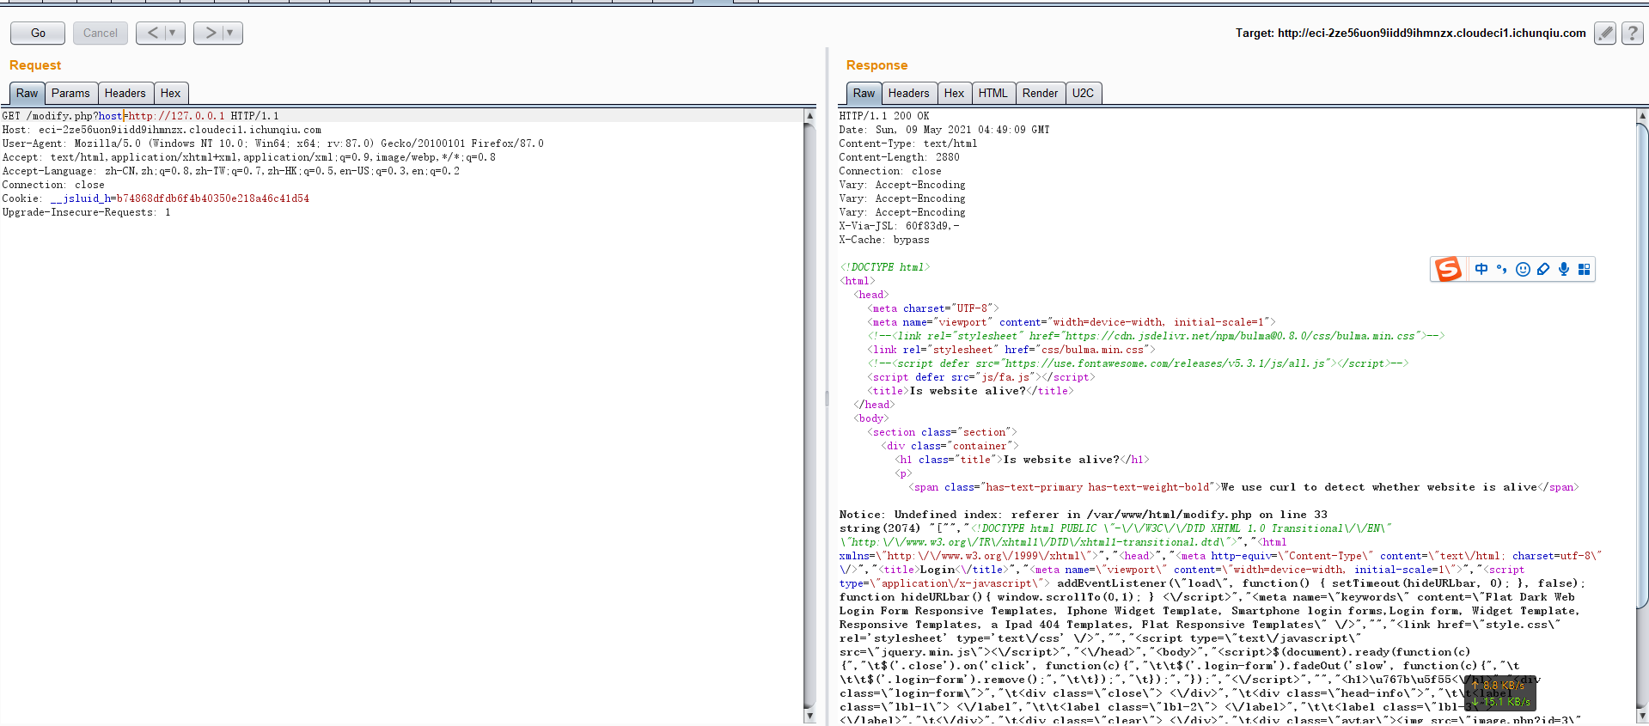Click the Cancel button
The image size is (1649, 726).
pyautogui.click(x=101, y=33)
